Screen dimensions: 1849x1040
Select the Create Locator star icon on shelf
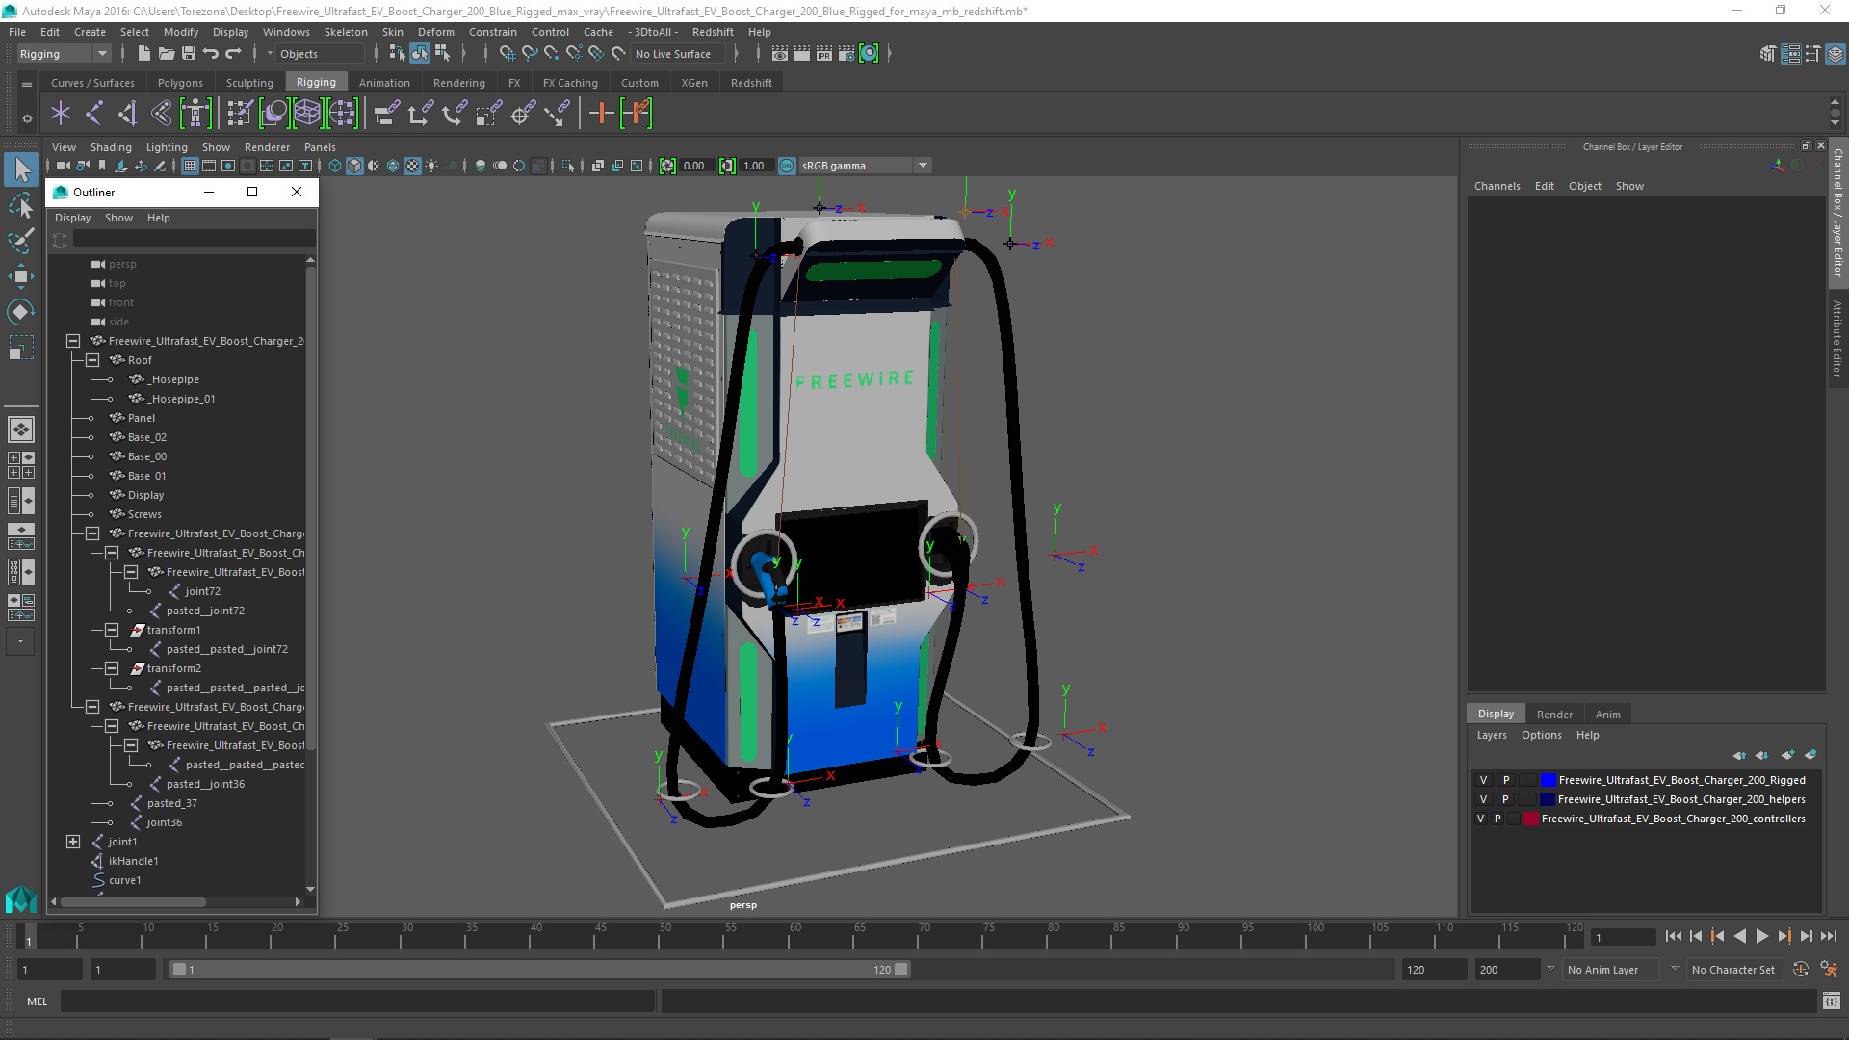(61, 114)
